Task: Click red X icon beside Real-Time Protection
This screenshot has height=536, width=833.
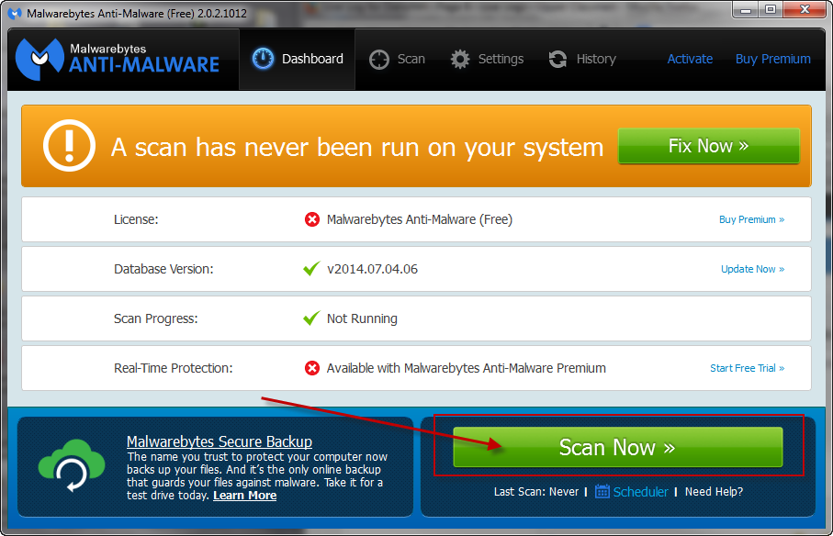Action: tap(312, 368)
